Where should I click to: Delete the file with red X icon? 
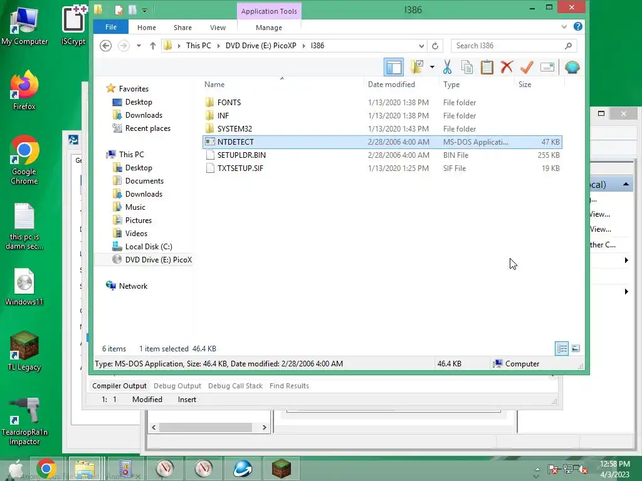(507, 67)
